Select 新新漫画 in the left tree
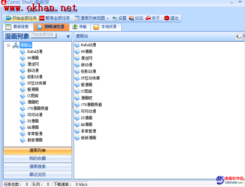Viewport: 245px width, 187px height. point(35,140)
